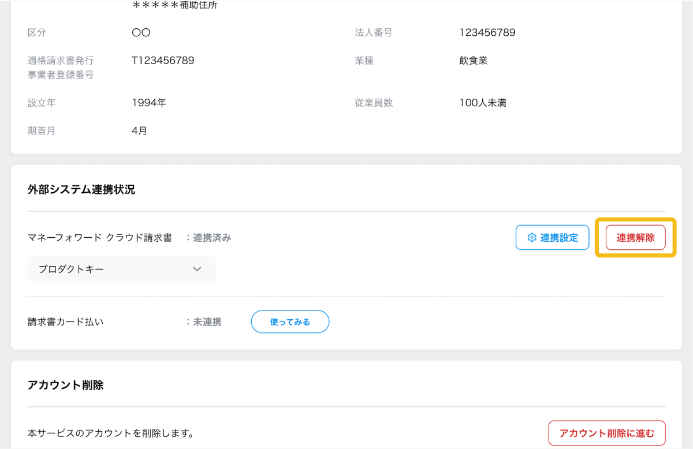Select the 請求書カード払い label
This screenshot has height=449, width=693.
tap(65, 322)
